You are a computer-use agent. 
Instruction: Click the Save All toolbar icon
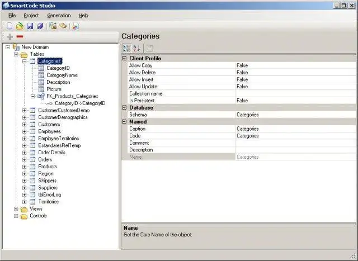40,26
